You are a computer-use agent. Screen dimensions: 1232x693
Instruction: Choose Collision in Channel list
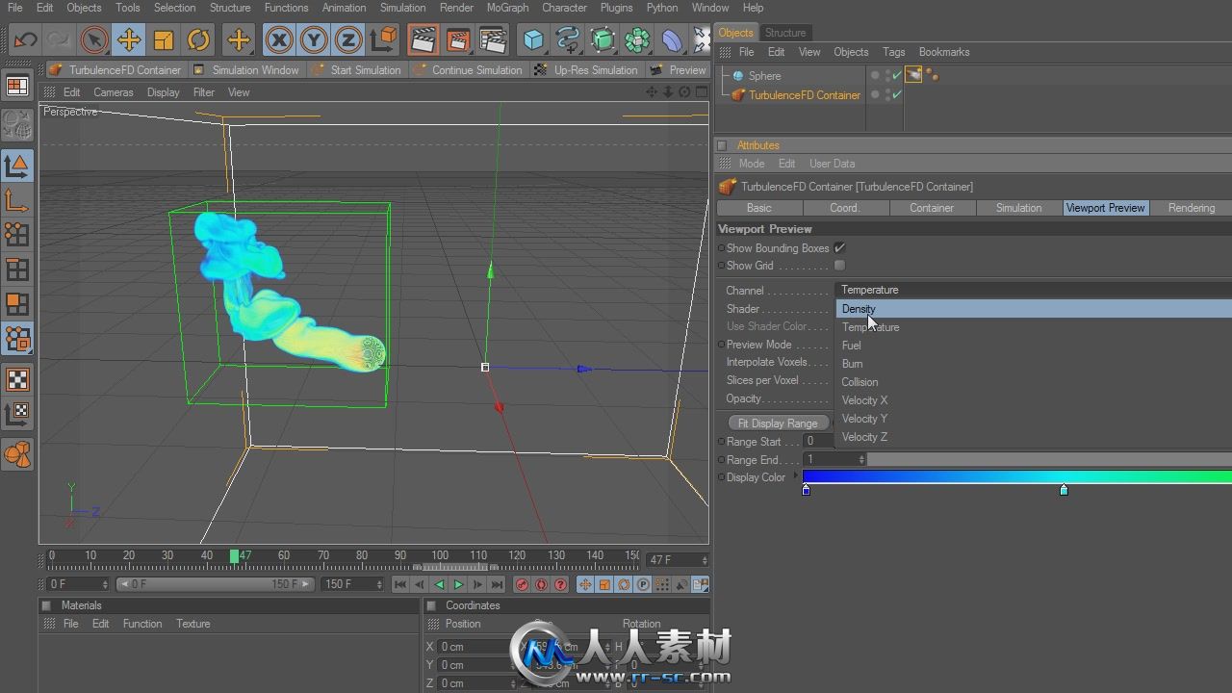click(1033, 382)
